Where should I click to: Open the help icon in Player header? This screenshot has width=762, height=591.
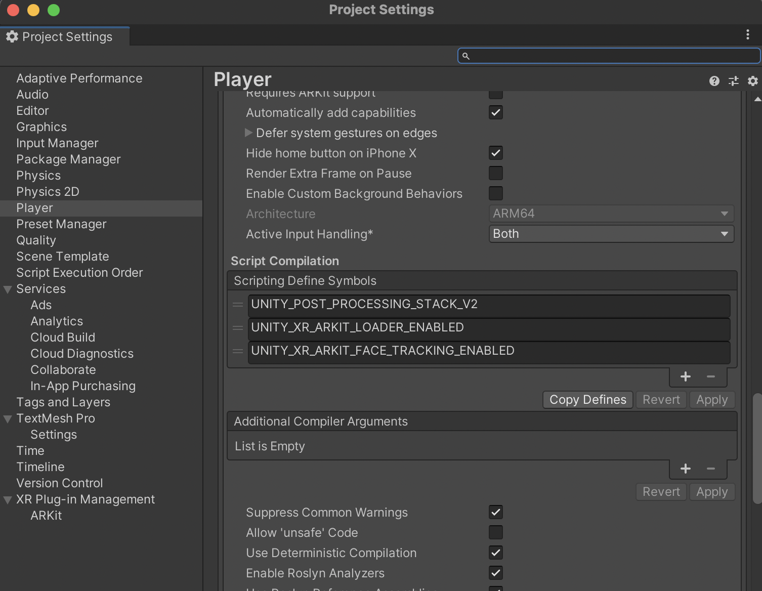coord(714,81)
